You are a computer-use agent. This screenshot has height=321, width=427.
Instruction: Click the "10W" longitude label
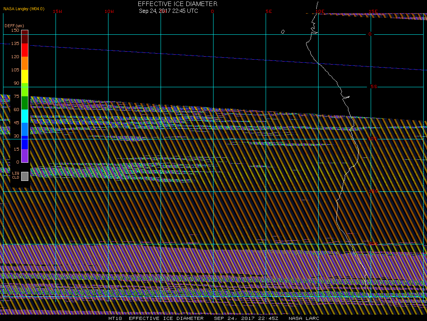pos(109,11)
